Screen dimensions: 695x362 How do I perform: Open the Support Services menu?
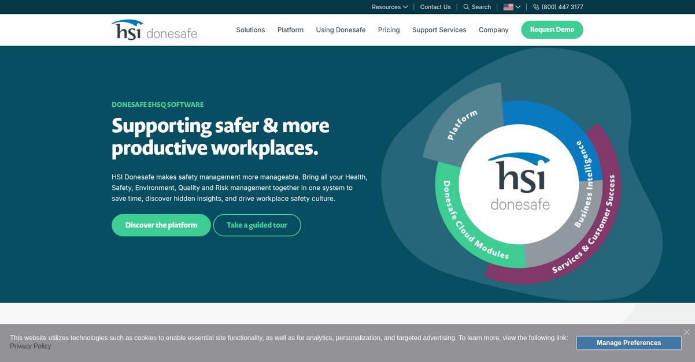[x=439, y=30]
